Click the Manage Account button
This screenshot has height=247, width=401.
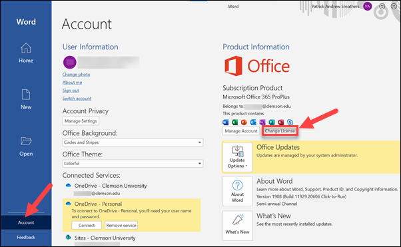pos(241,131)
